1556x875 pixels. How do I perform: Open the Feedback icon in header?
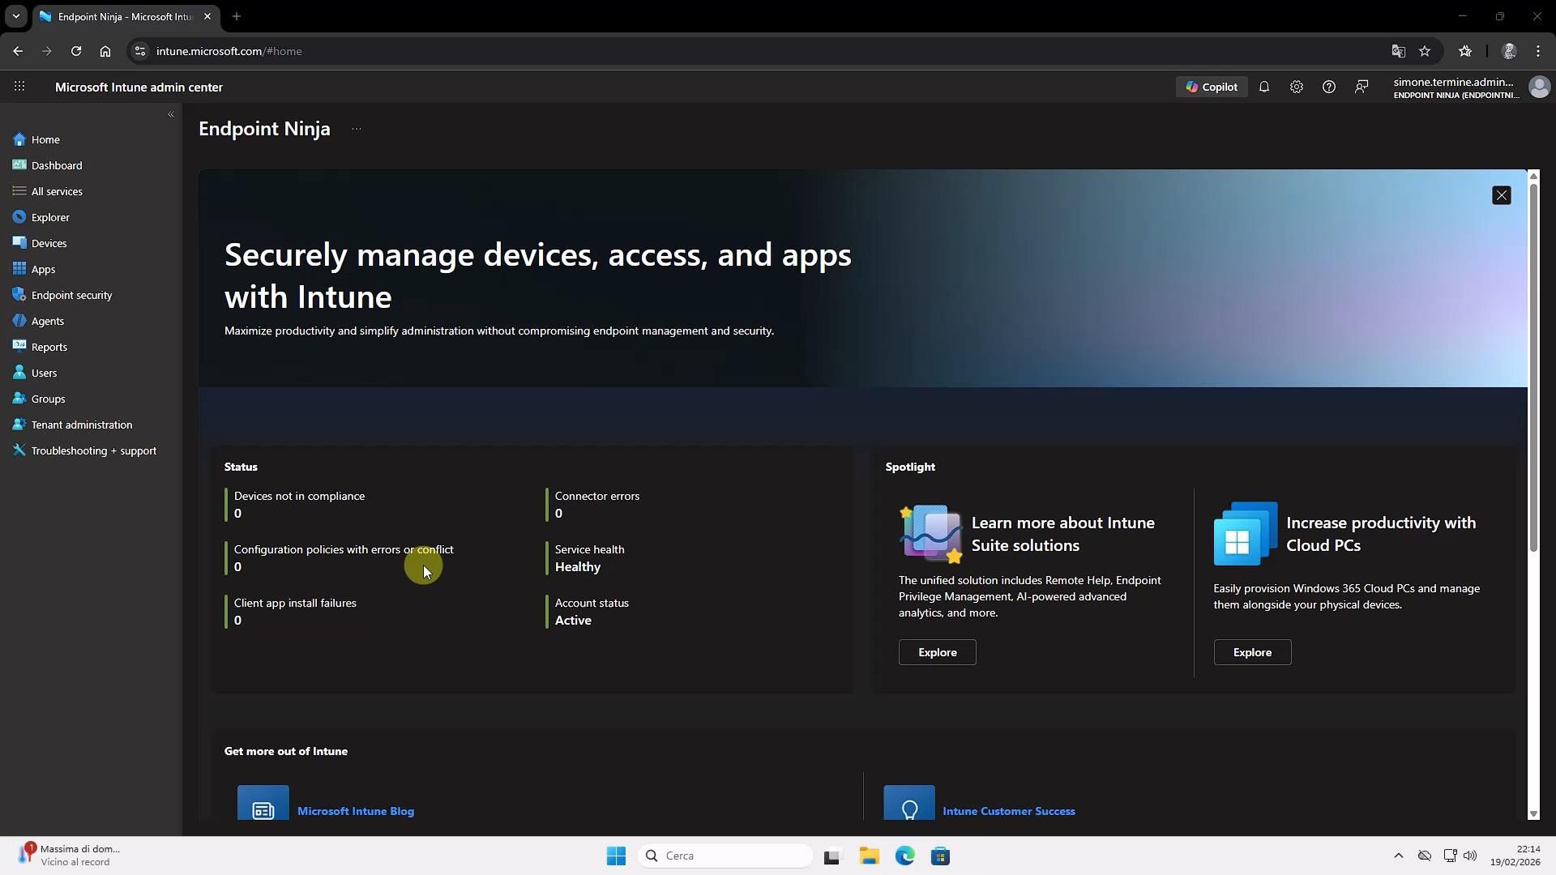pyautogui.click(x=1361, y=87)
